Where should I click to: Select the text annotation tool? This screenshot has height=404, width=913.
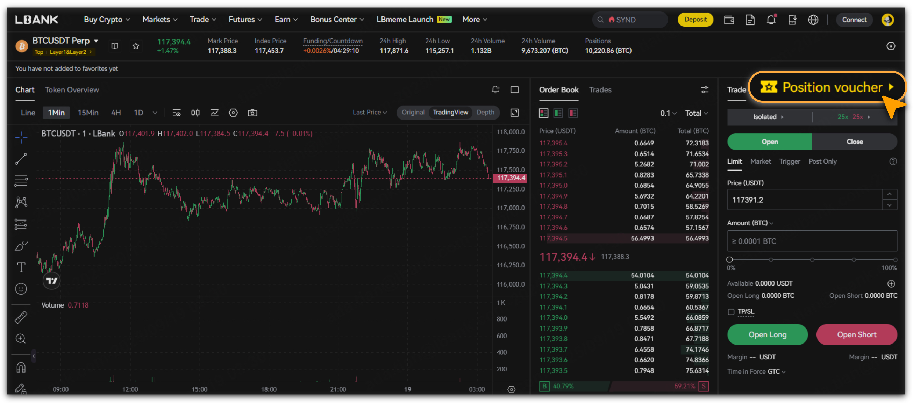coord(21,267)
